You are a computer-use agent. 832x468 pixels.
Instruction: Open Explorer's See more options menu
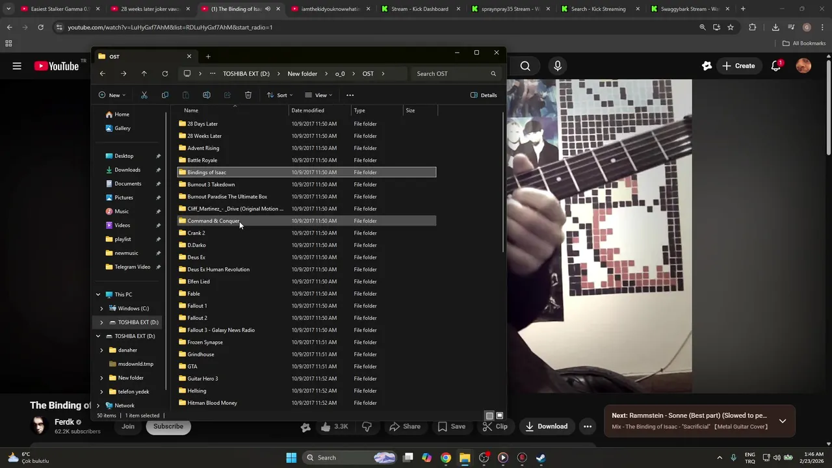(x=350, y=95)
